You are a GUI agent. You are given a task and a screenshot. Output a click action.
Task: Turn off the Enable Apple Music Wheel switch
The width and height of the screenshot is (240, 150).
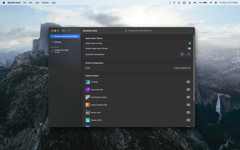(x=188, y=48)
